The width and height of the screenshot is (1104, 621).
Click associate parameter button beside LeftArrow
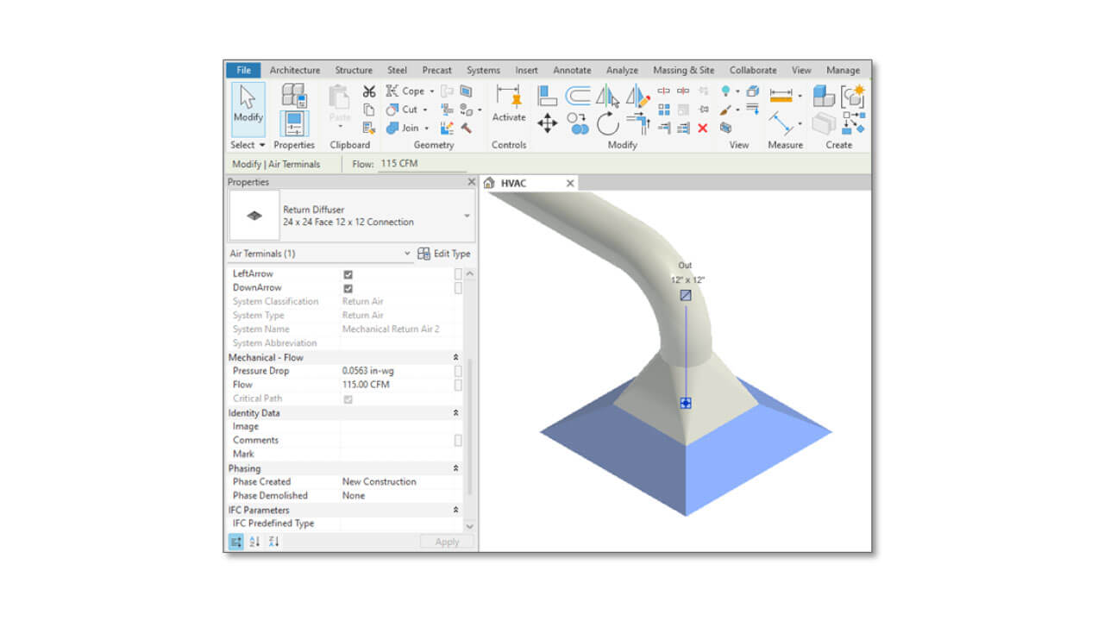tap(458, 274)
